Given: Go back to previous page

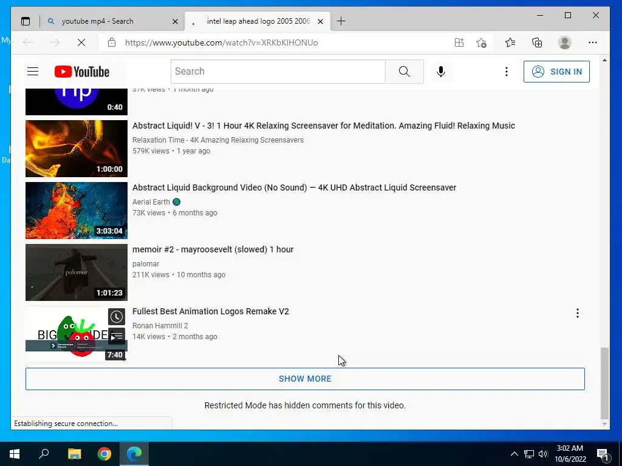Looking at the screenshot, I should click(x=28, y=42).
